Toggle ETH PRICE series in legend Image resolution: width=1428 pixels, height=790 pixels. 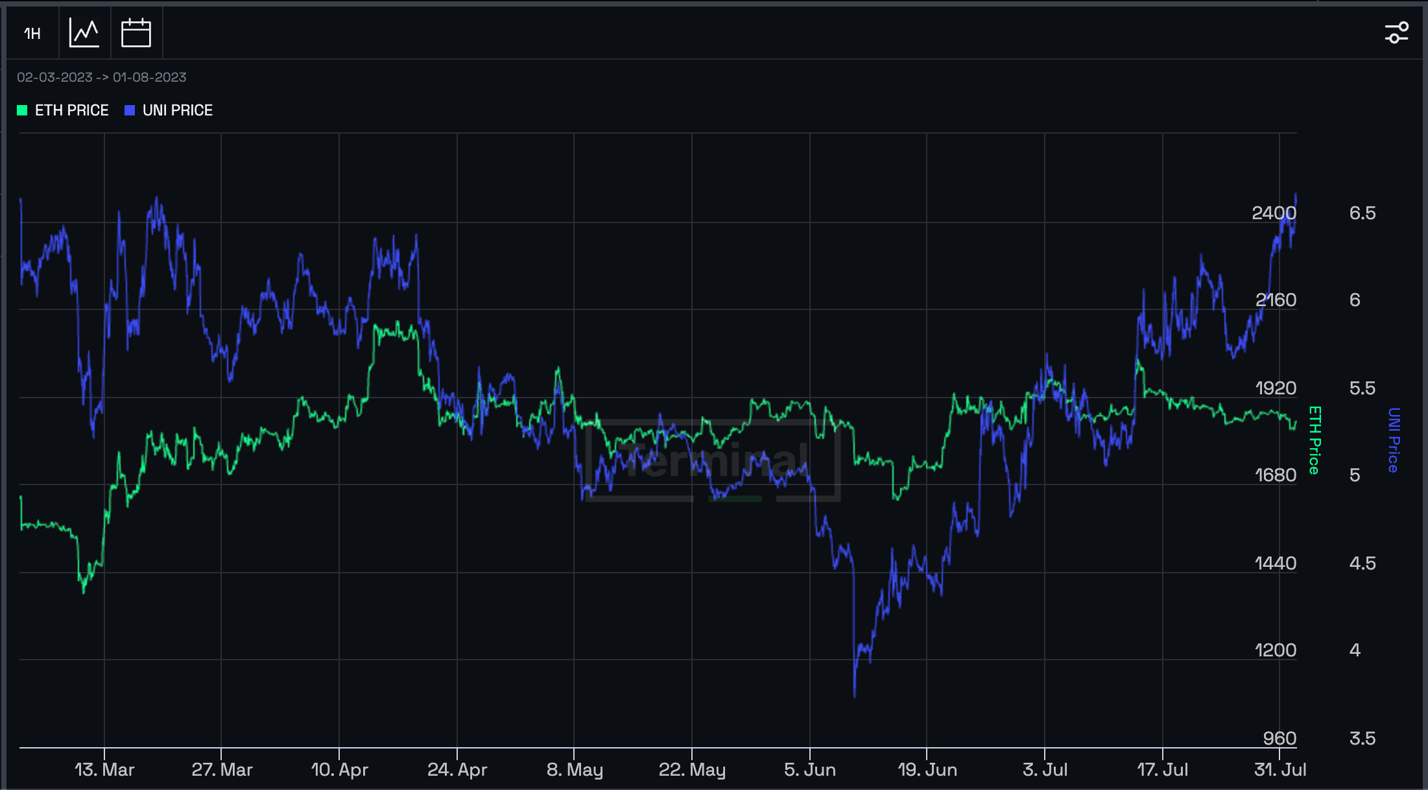point(63,110)
